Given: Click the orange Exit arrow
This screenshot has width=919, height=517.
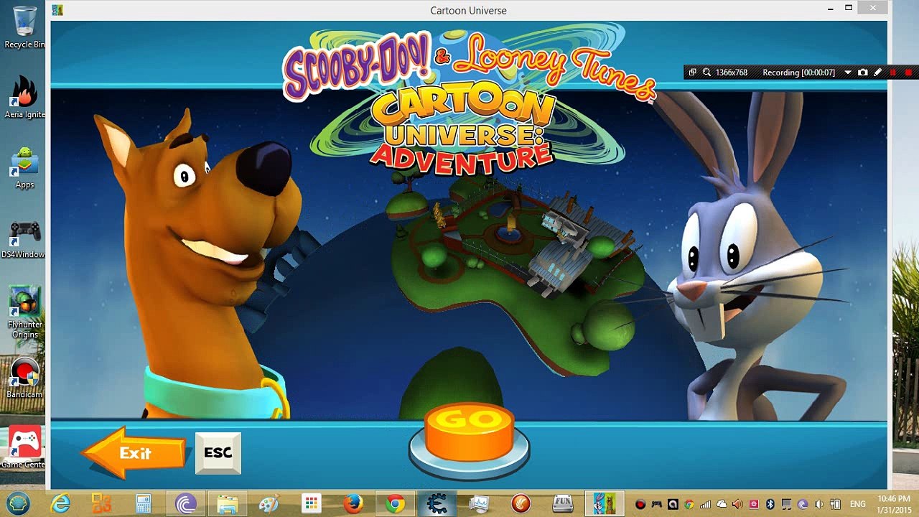Looking at the screenshot, I should [134, 452].
